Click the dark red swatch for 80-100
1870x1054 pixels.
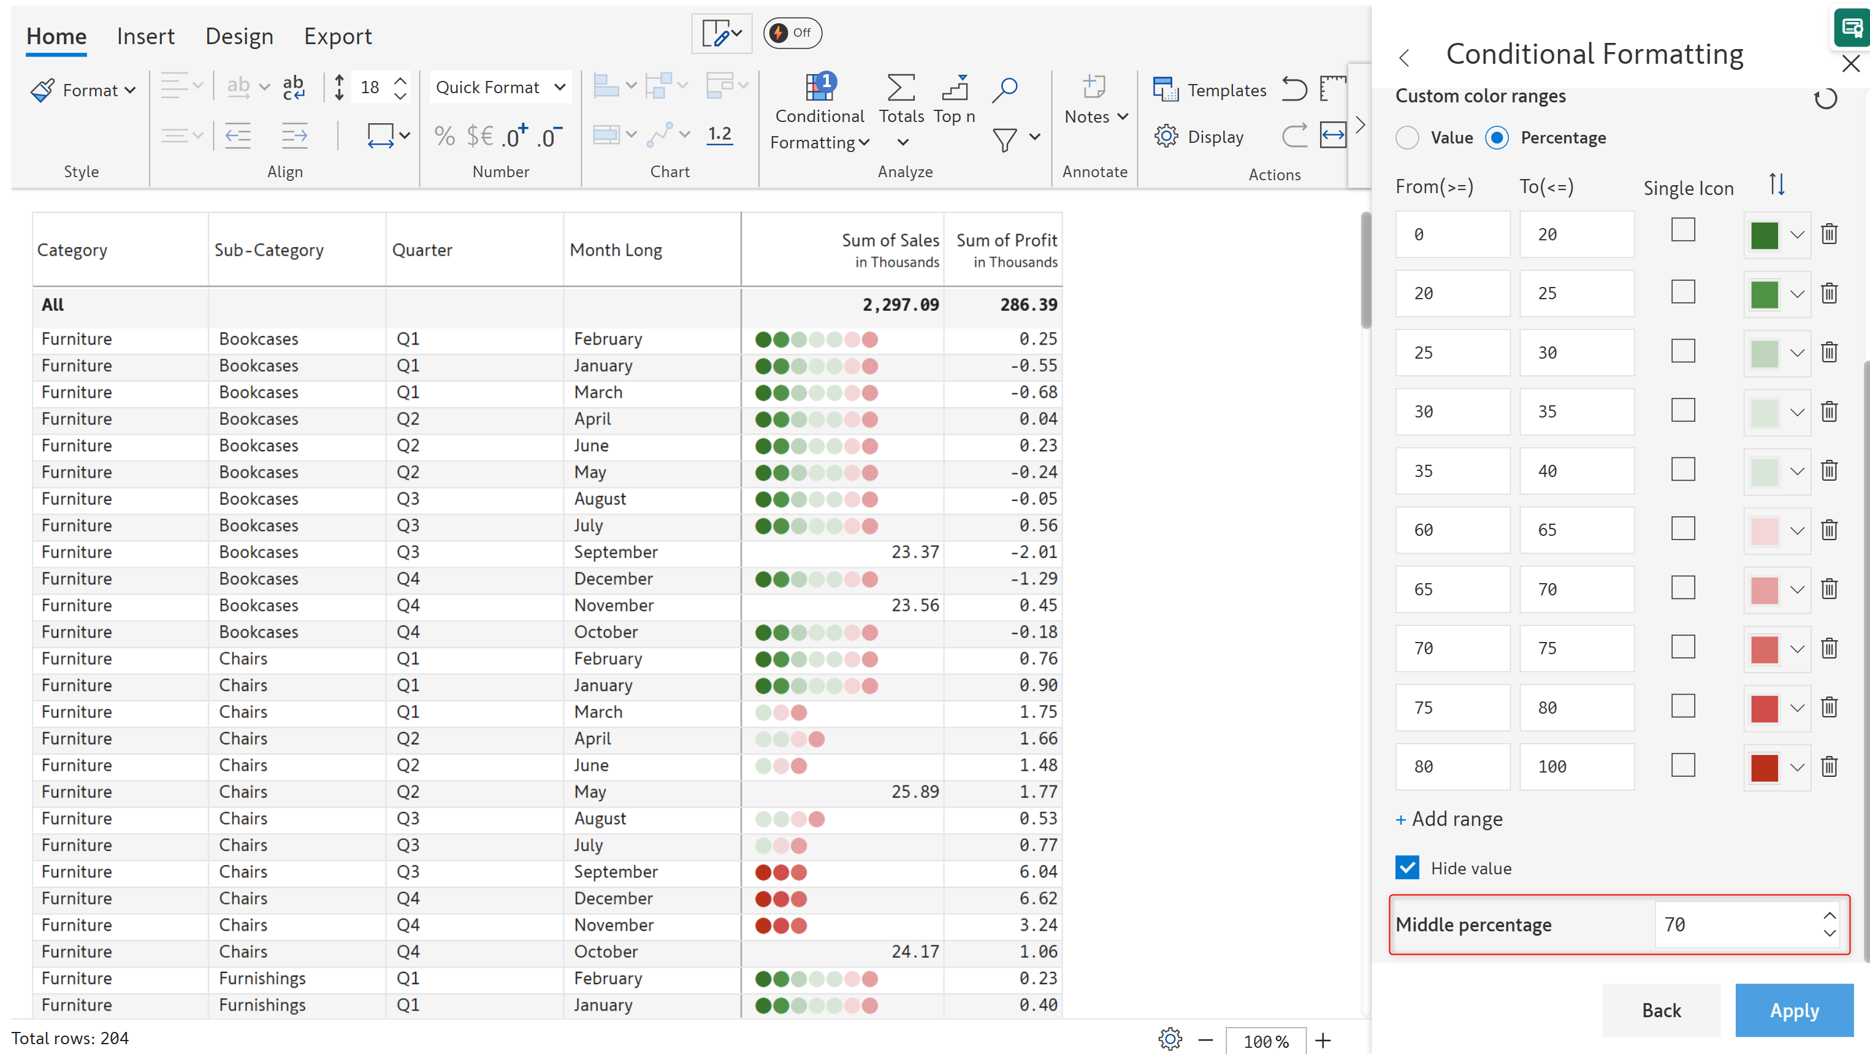pyautogui.click(x=1764, y=767)
